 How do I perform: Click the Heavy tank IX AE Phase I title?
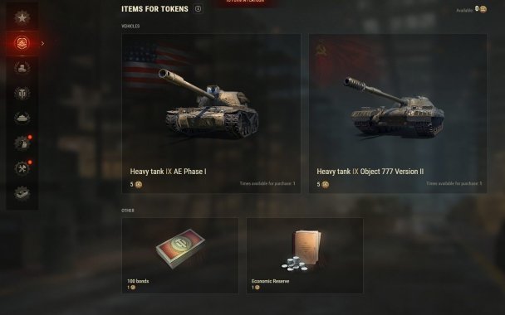[168, 172]
